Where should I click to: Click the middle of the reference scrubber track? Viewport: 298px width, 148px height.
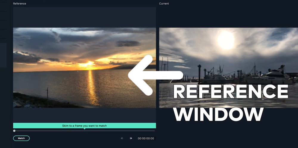click(84, 131)
